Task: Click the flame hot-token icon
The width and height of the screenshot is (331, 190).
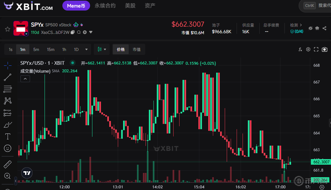Action: pos(82,25)
